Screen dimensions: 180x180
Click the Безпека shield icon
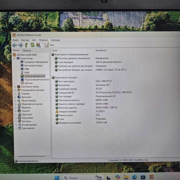pyautogui.click(x=20, y=121)
